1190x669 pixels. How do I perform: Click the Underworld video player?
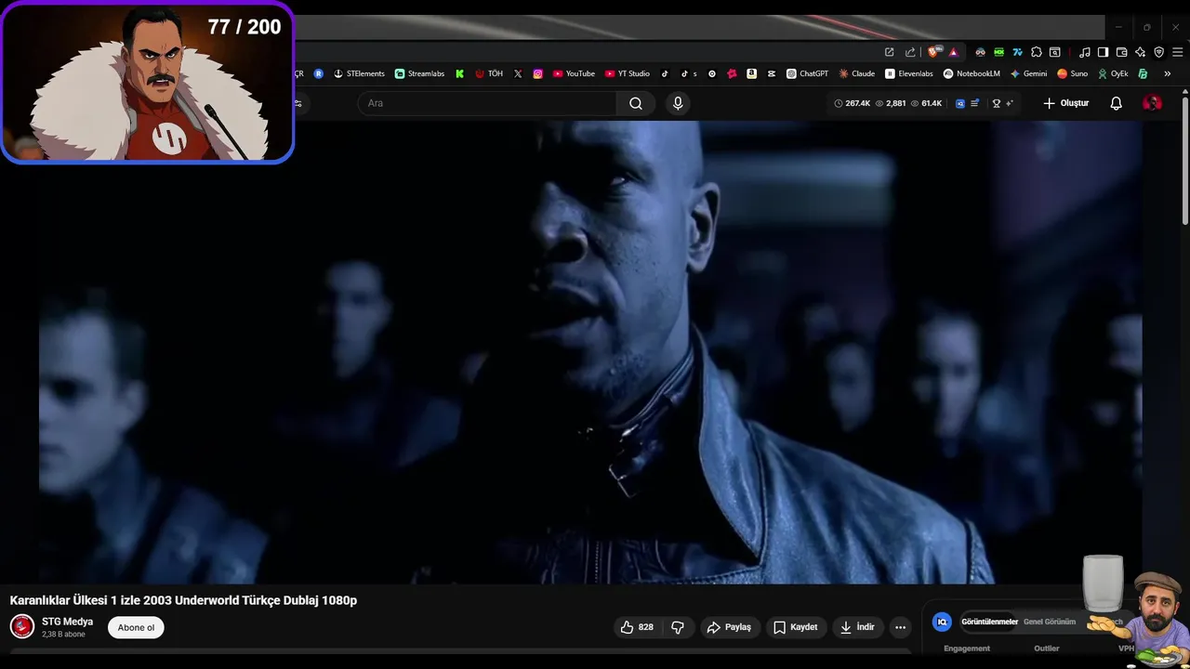coord(590,353)
